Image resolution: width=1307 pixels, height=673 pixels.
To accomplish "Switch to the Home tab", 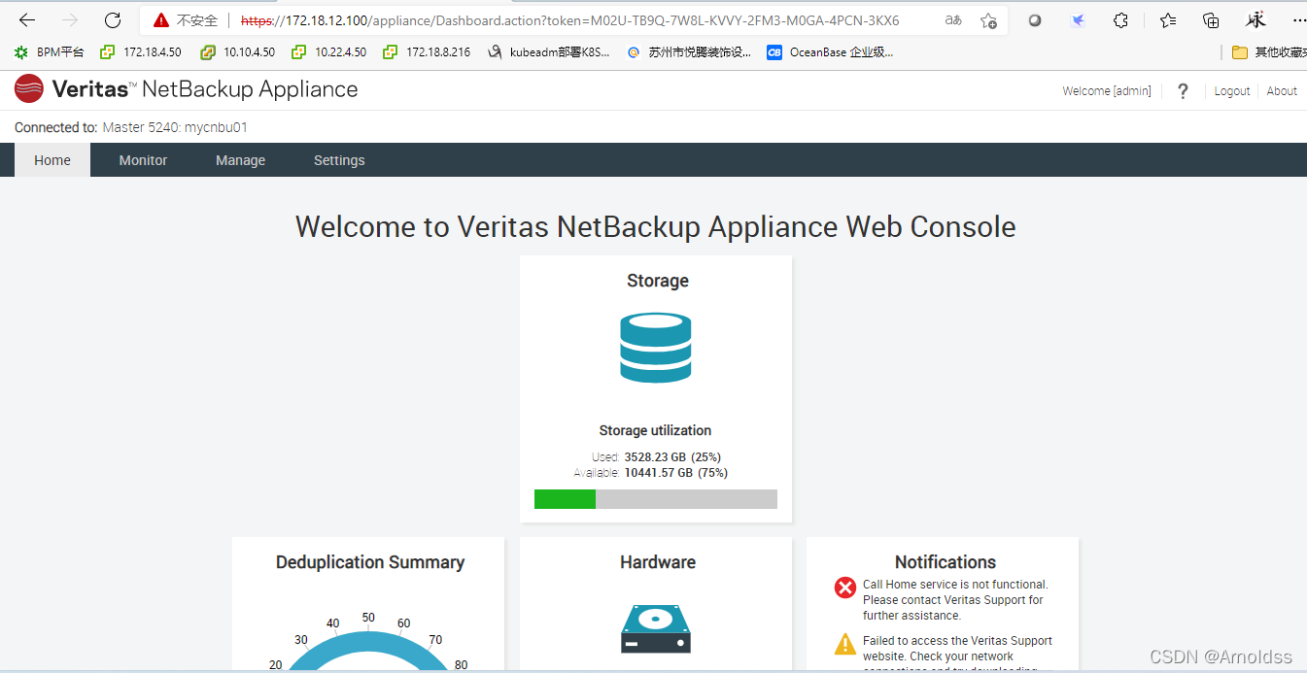I will pyautogui.click(x=52, y=160).
